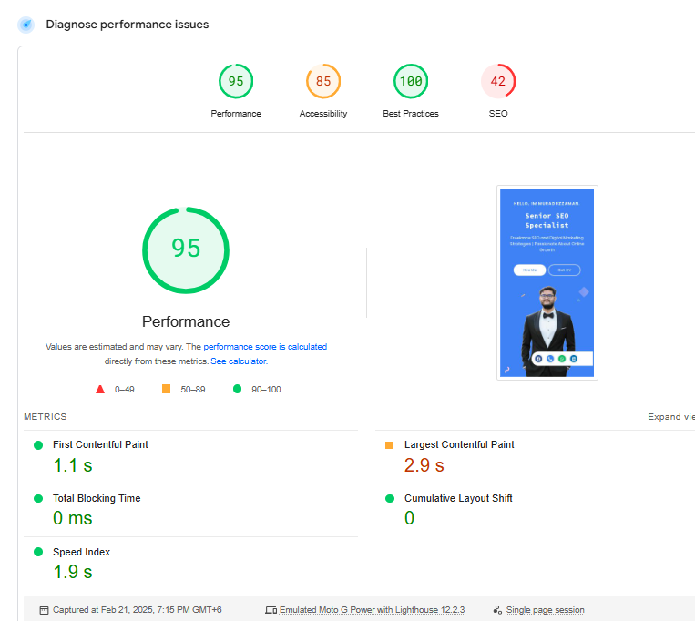Click the large Performance 95 gauge
The height and width of the screenshot is (621, 695).
click(x=186, y=249)
